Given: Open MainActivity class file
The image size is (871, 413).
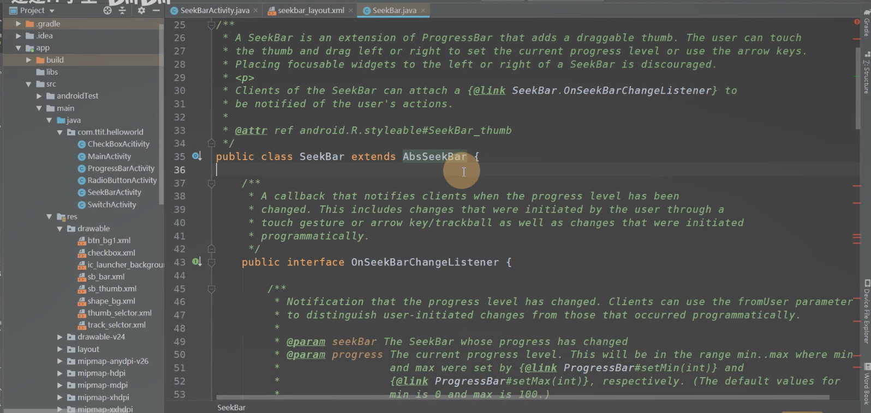Looking at the screenshot, I should tap(104, 156).
